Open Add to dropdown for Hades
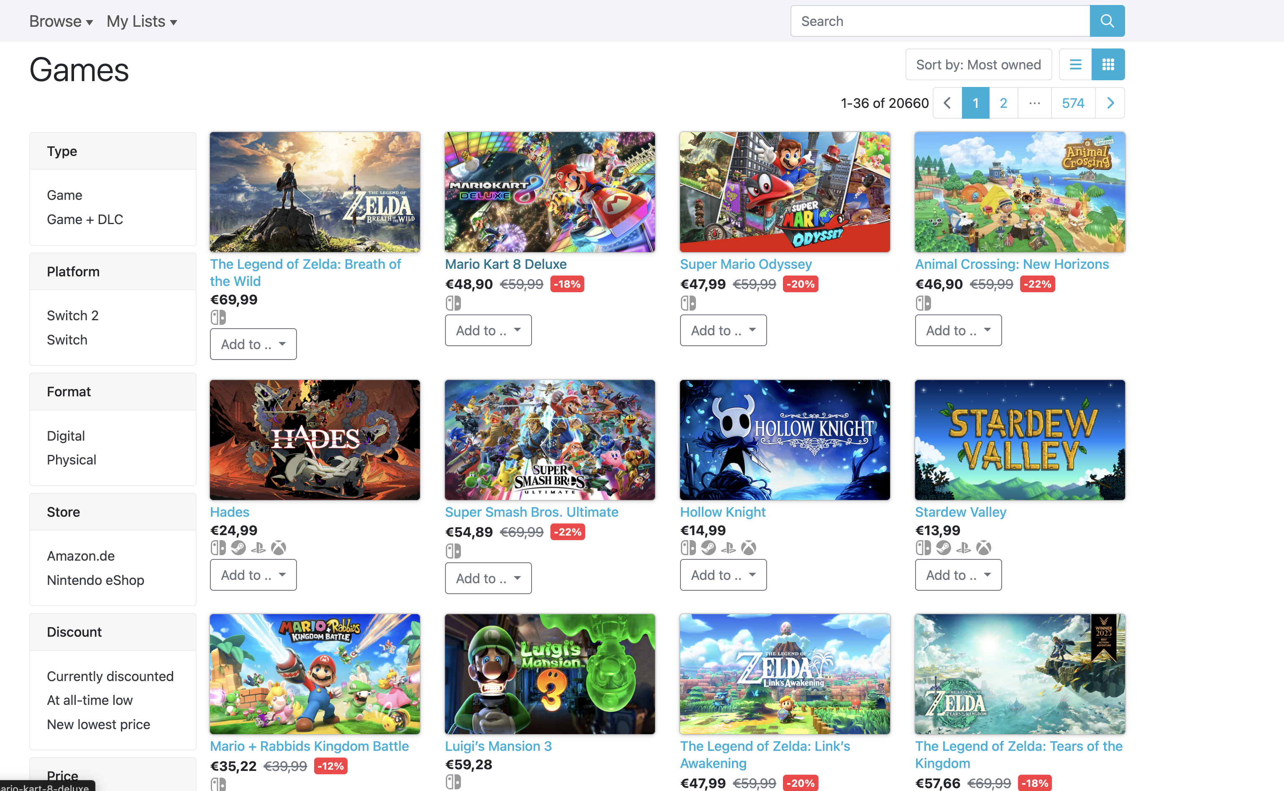Image resolution: width=1284 pixels, height=791 pixels. [253, 575]
